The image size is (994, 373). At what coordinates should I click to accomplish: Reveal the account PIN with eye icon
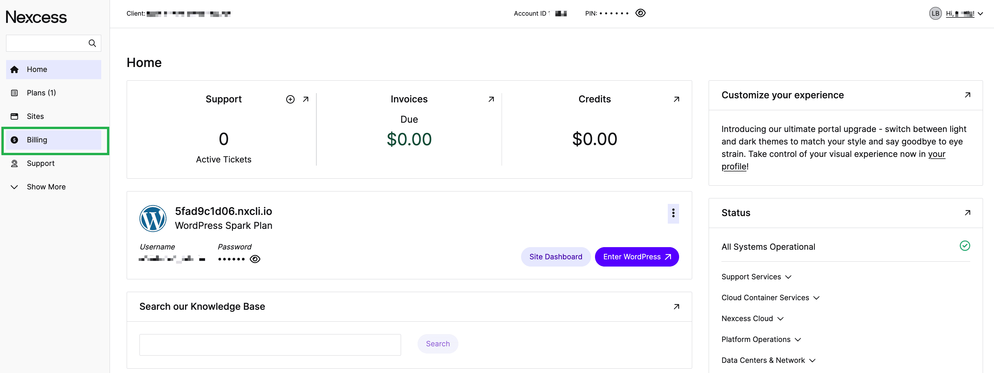click(640, 13)
